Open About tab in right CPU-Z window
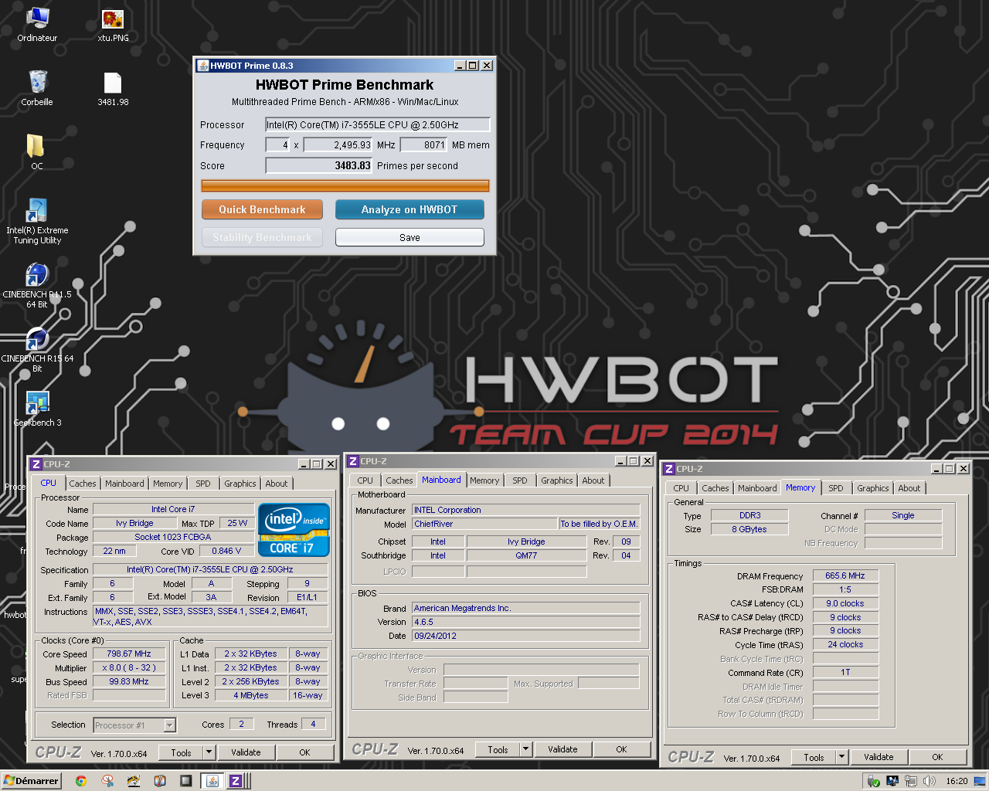 coord(909,488)
